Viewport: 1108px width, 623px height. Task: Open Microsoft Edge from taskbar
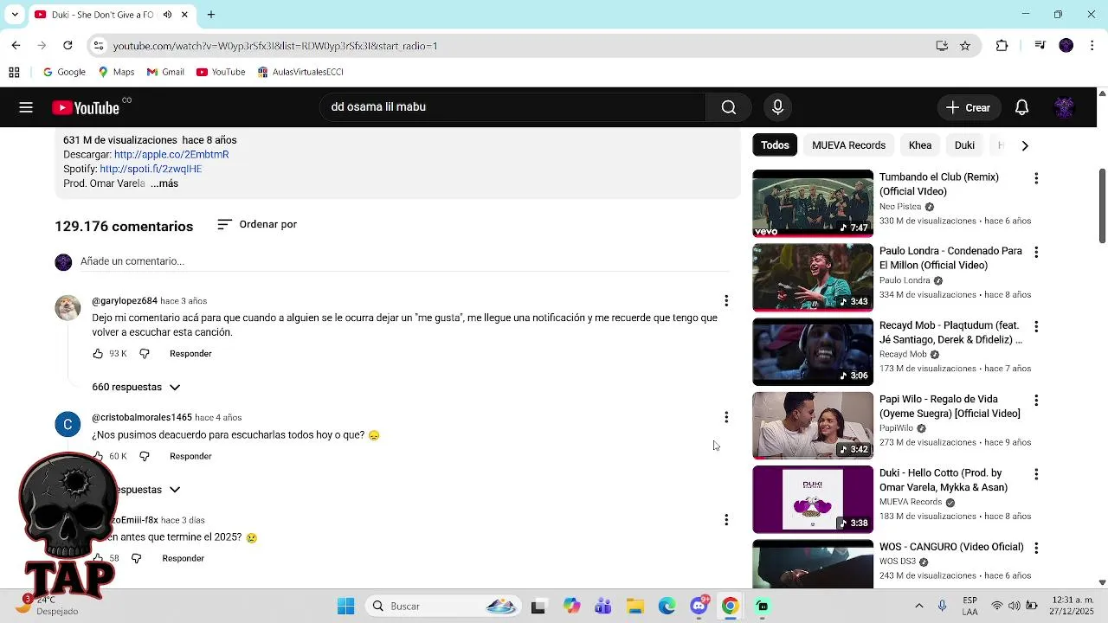coord(667,606)
